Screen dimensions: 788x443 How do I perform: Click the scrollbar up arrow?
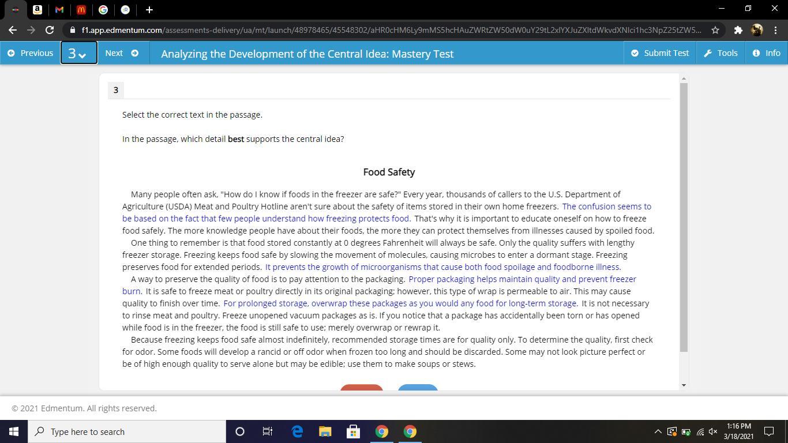(x=684, y=78)
